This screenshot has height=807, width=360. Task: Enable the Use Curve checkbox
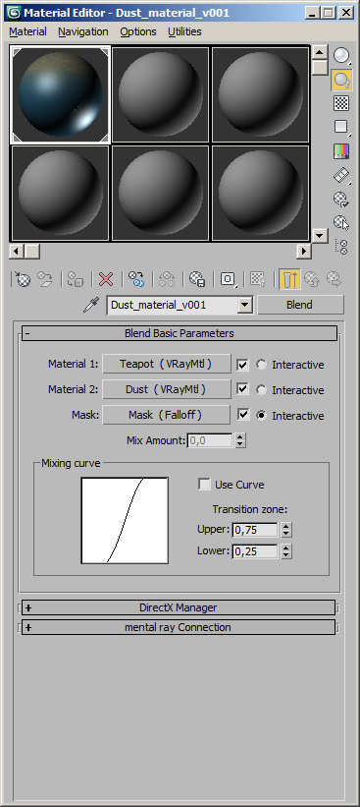coord(204,485)
